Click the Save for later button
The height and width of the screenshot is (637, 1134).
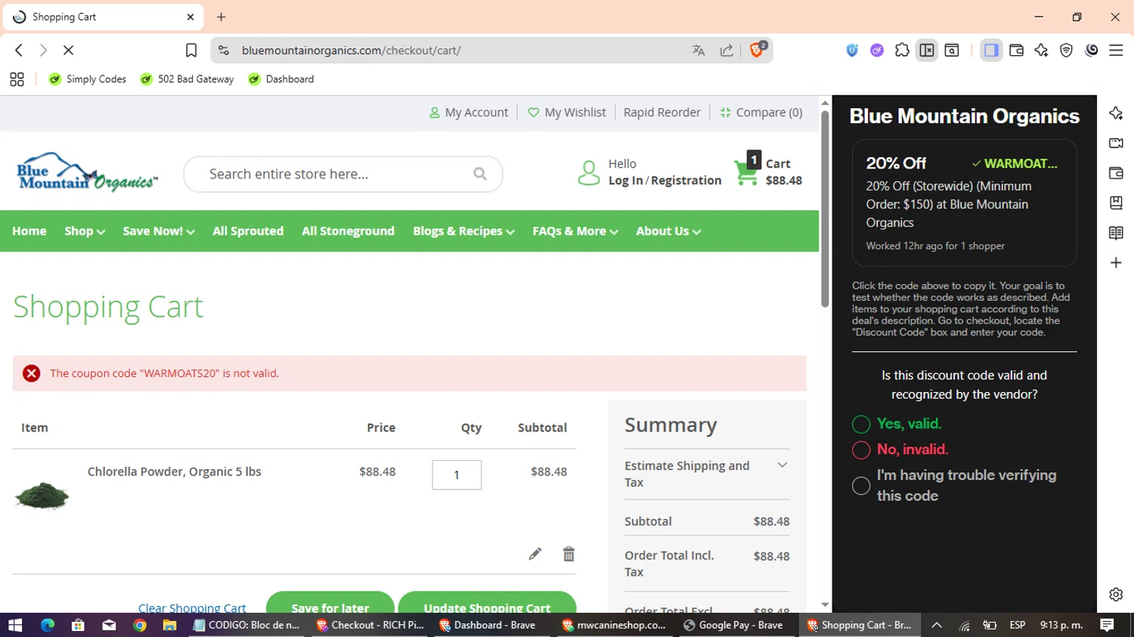(x=330, y=602)
